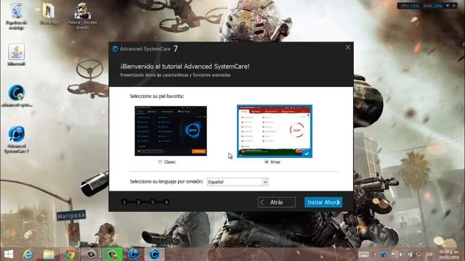Open File Explorer from the taskbar
465x261 pixels.
[x=49, y=254]
